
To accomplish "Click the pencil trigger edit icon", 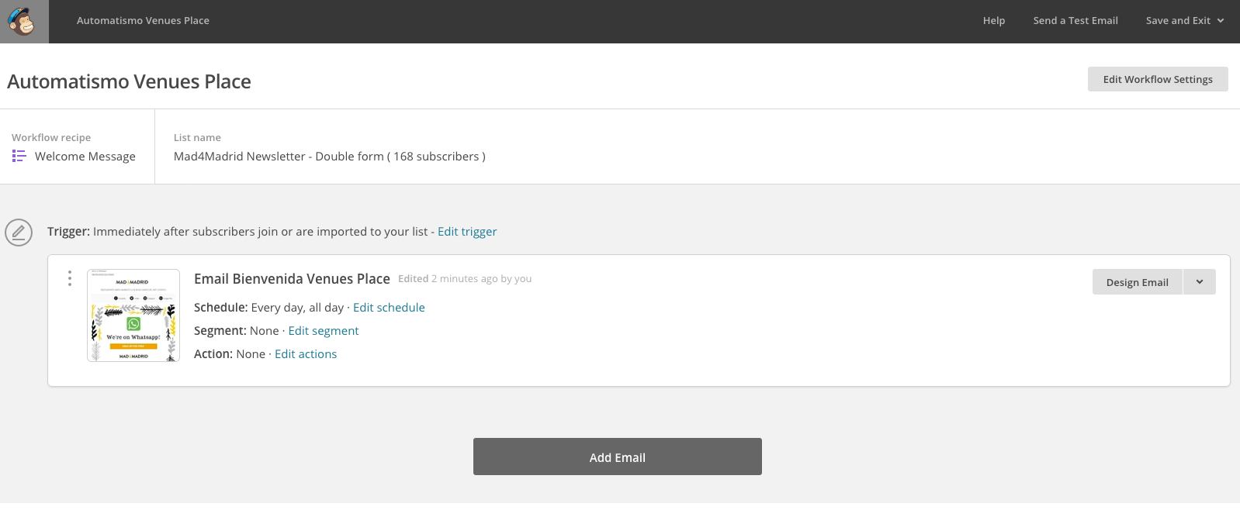I will coord(19,232).
